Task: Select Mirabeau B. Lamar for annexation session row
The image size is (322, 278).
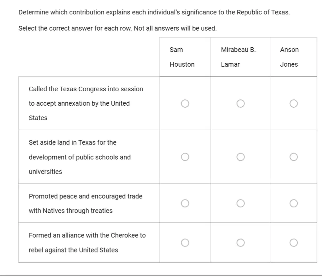Action: click(240, 104)
